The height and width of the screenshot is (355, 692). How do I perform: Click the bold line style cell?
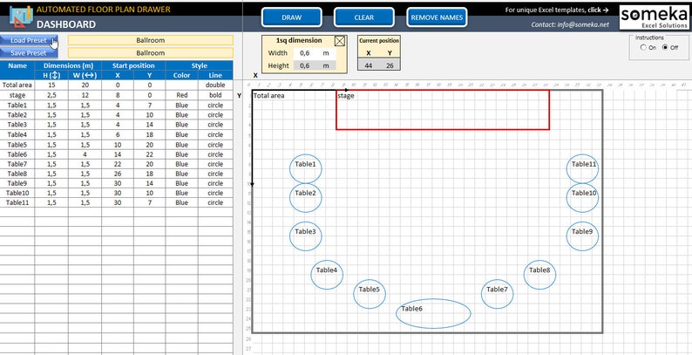(x=215, y=95)
